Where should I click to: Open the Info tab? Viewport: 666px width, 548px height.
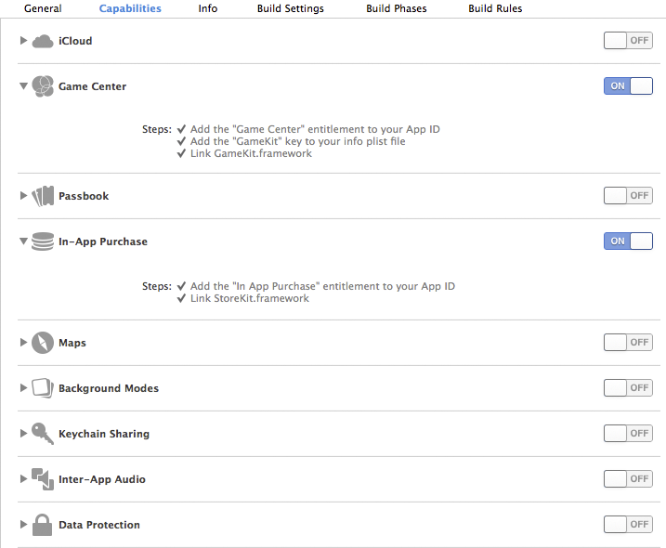(208, 8)
